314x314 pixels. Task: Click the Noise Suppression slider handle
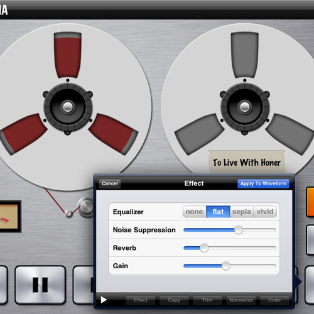pyautogui.click(x=239, y=230)
